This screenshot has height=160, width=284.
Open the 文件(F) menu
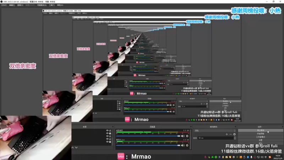[x=4, y=5]
